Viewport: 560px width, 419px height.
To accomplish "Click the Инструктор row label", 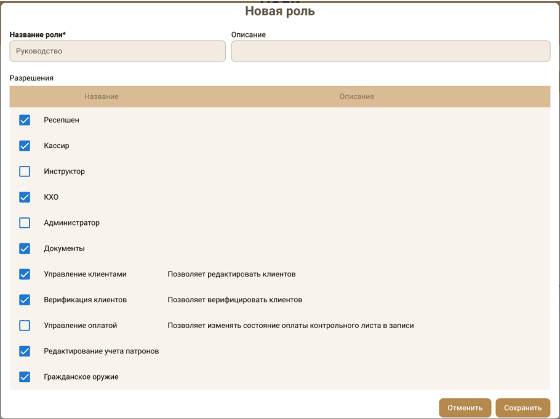I will pos(64,172).
